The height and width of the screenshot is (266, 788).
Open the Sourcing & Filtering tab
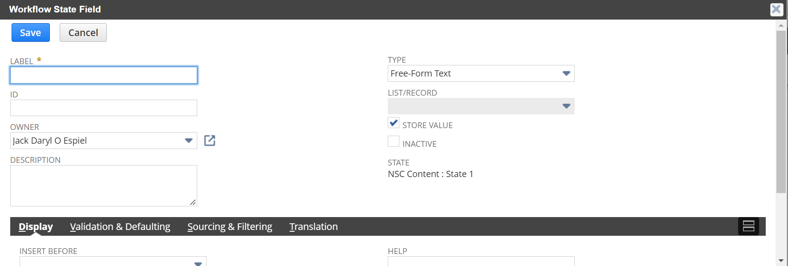click(230, 227)
